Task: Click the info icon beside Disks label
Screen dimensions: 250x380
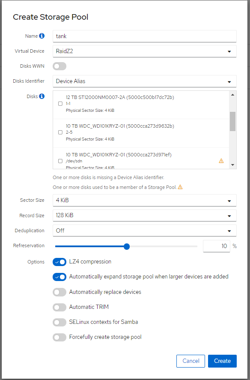Action: 42,96
